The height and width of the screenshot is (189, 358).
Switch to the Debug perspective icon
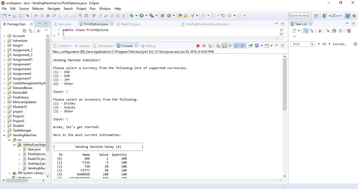[354, 15]
